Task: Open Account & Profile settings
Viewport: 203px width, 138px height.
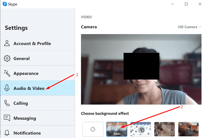Action: point(38,43)
